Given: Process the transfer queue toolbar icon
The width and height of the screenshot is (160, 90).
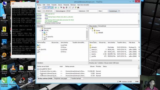Looking at the screenshot, I should 58,7.
